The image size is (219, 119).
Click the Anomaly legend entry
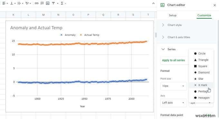point(68,35)
